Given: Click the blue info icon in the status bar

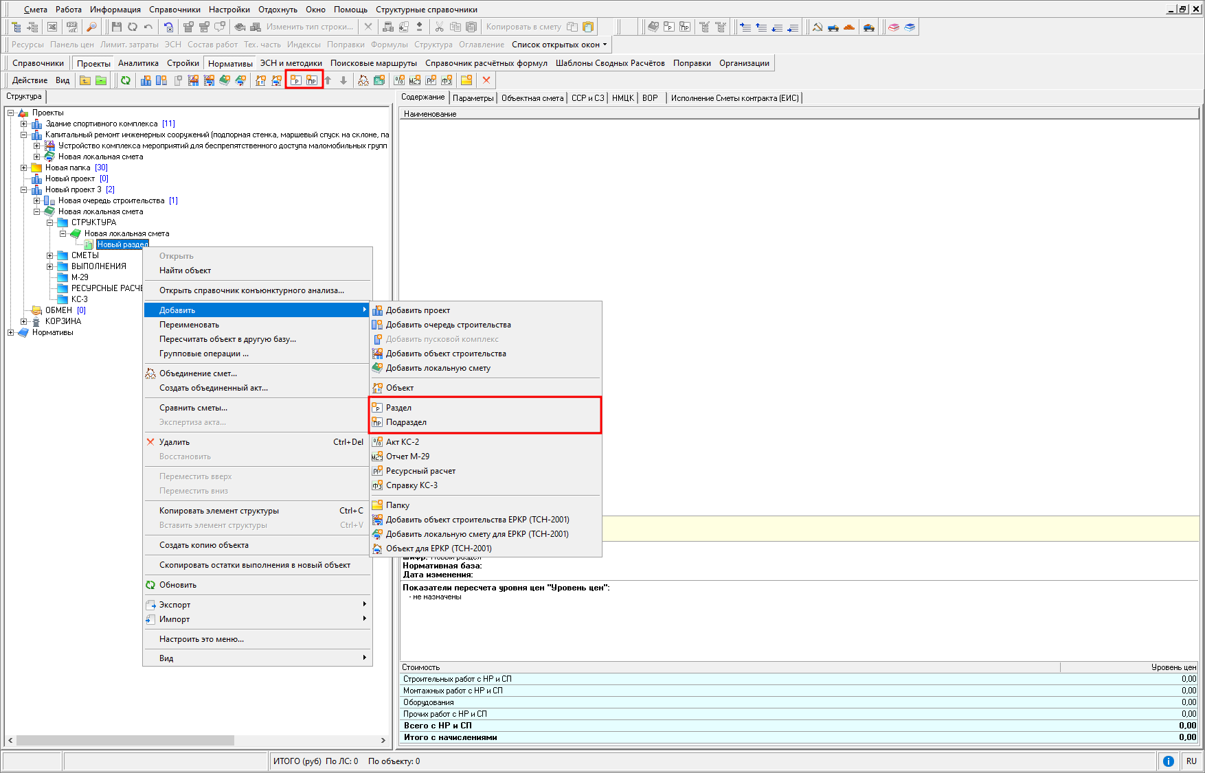Looking at the screenshot, I should pyautogui.click(x=1168, y=761).
